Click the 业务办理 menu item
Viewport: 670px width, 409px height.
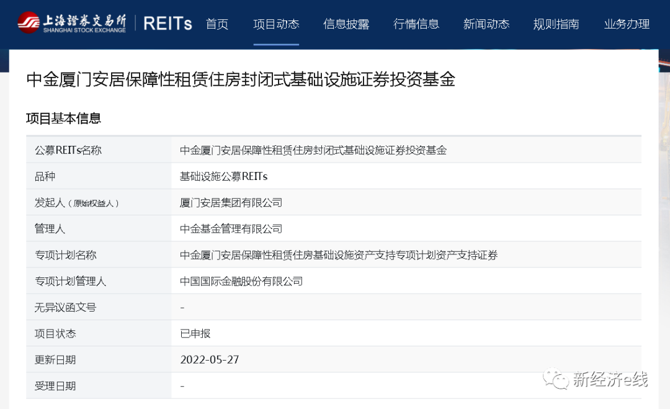(627, 24)
